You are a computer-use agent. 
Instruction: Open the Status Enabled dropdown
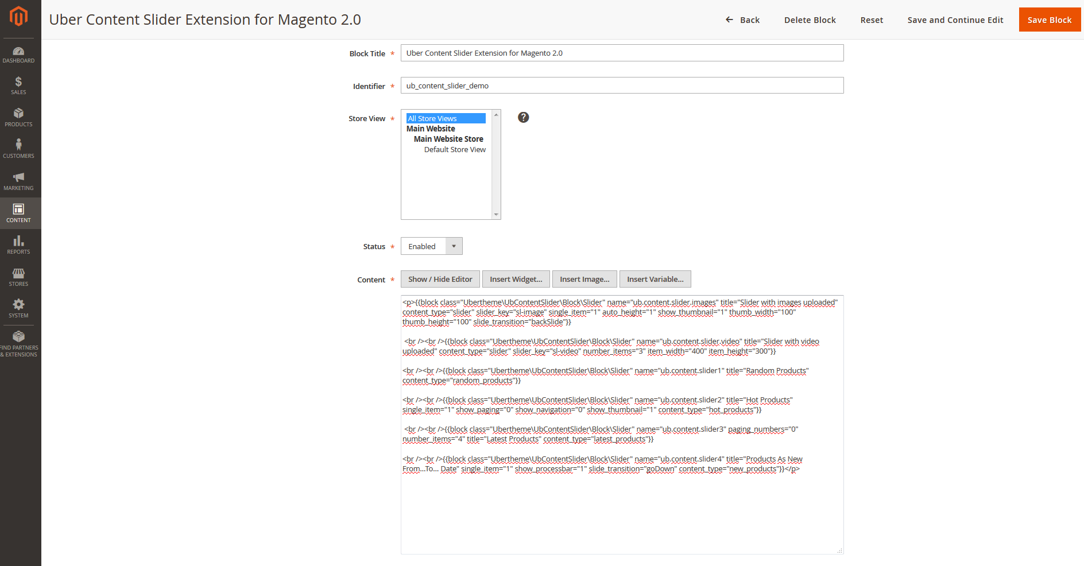(x=431, y=246)
